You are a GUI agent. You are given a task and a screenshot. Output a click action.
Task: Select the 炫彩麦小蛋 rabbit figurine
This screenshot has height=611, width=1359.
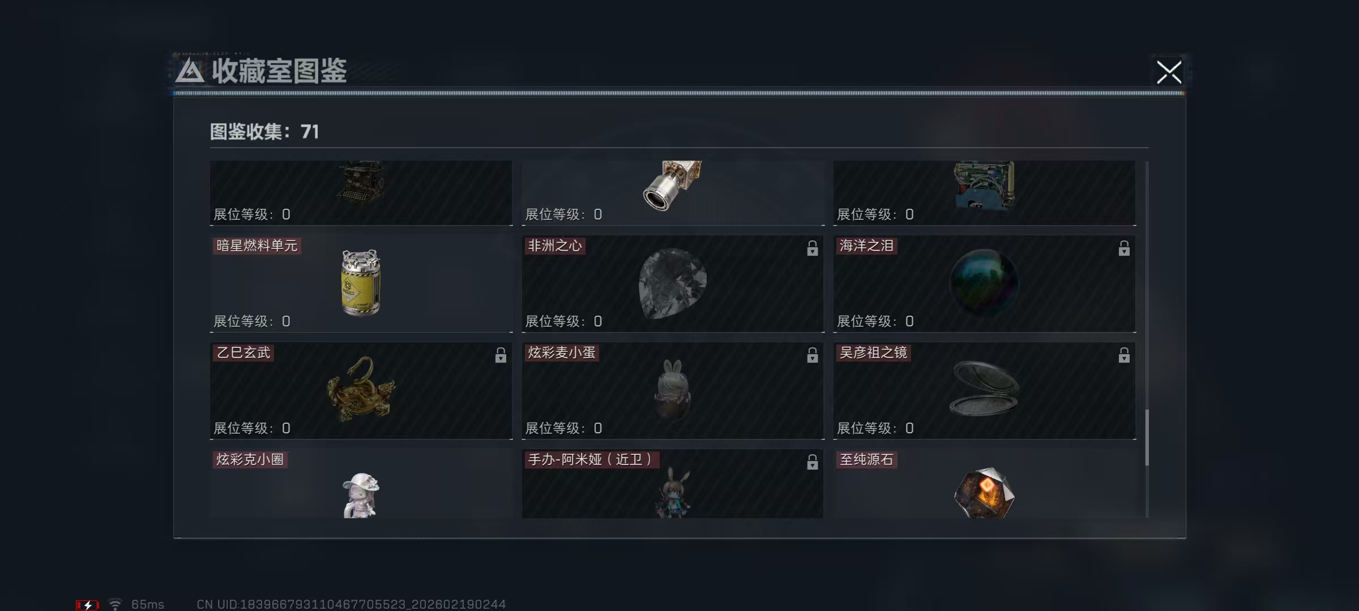click(x=673, y=389)
